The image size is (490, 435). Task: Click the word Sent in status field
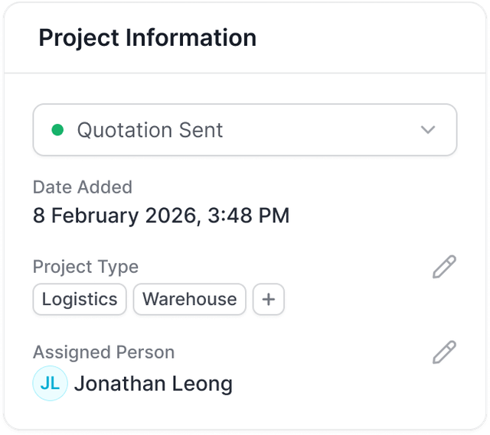[198, 130]
